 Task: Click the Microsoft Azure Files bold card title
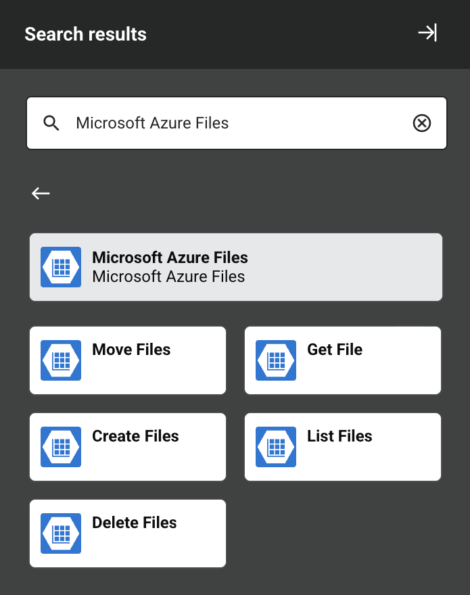coord(169,258)
